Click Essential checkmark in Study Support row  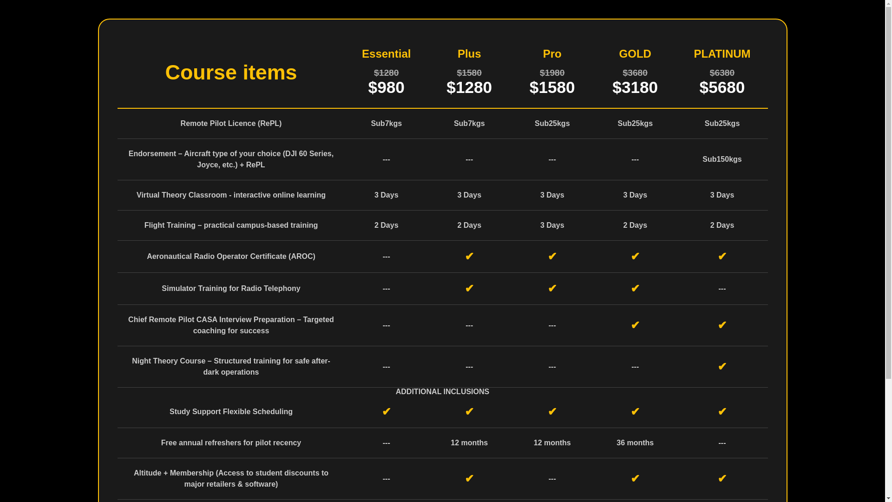point(386,412)
